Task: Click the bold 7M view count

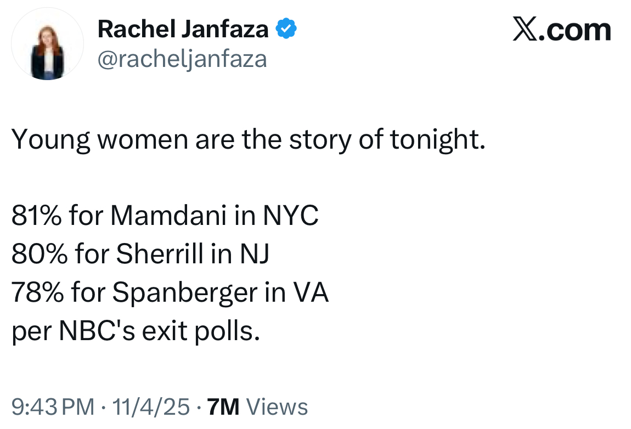Action: click(223, 407)
